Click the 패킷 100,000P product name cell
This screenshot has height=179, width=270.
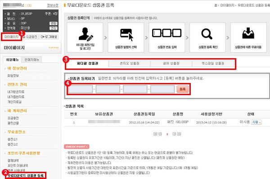178,122
